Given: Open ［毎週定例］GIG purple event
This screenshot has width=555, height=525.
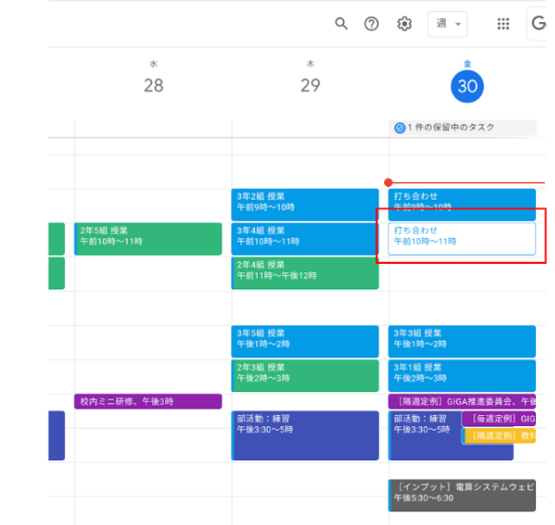Looking at the screenshot, I should coord(499,419).
